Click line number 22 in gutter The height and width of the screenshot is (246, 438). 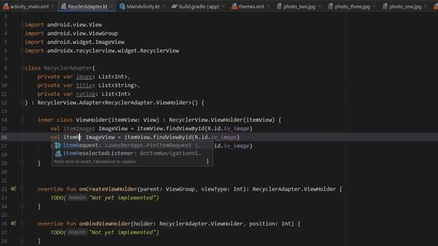click(4, 189)
